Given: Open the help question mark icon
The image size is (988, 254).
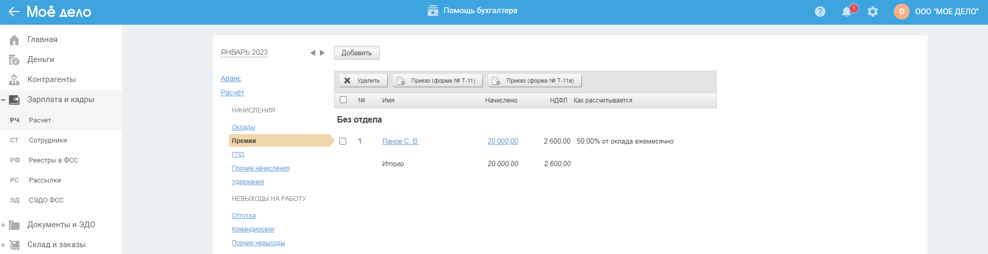Looking at the screenshot, I should click(x=820, y=12).
